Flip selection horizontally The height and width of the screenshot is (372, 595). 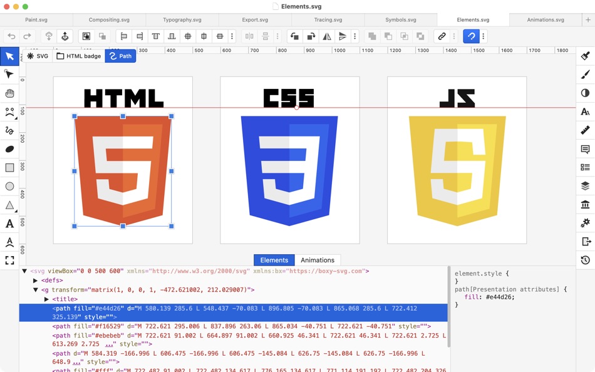(x=327, y=36)
